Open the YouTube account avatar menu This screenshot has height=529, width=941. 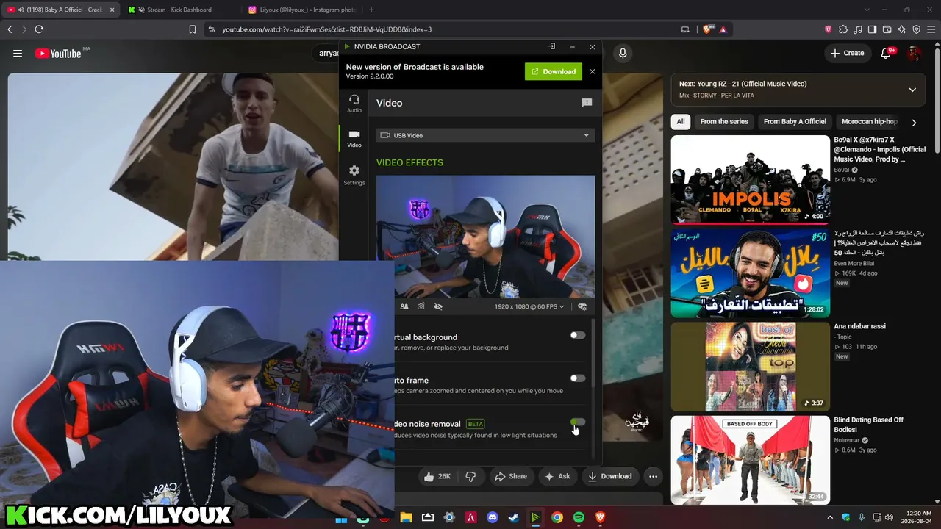pyautogui.click(x=914, y=53)
